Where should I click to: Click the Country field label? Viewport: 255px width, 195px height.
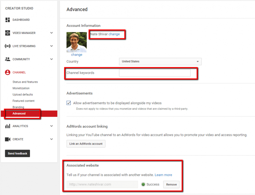tap(72, 62)
